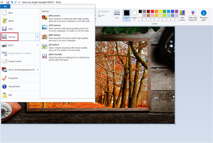
Task: Click the orange checkmark Properties icon
Action: point(4,78)
